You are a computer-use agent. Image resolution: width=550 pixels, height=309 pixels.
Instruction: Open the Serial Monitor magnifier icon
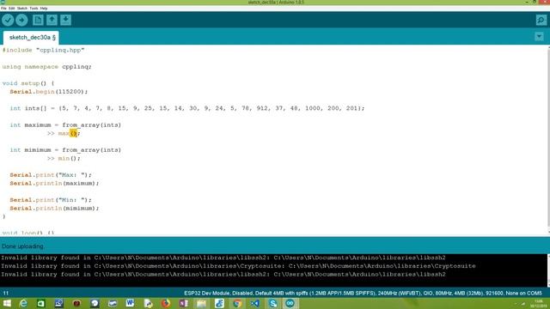tap(541, 20)
